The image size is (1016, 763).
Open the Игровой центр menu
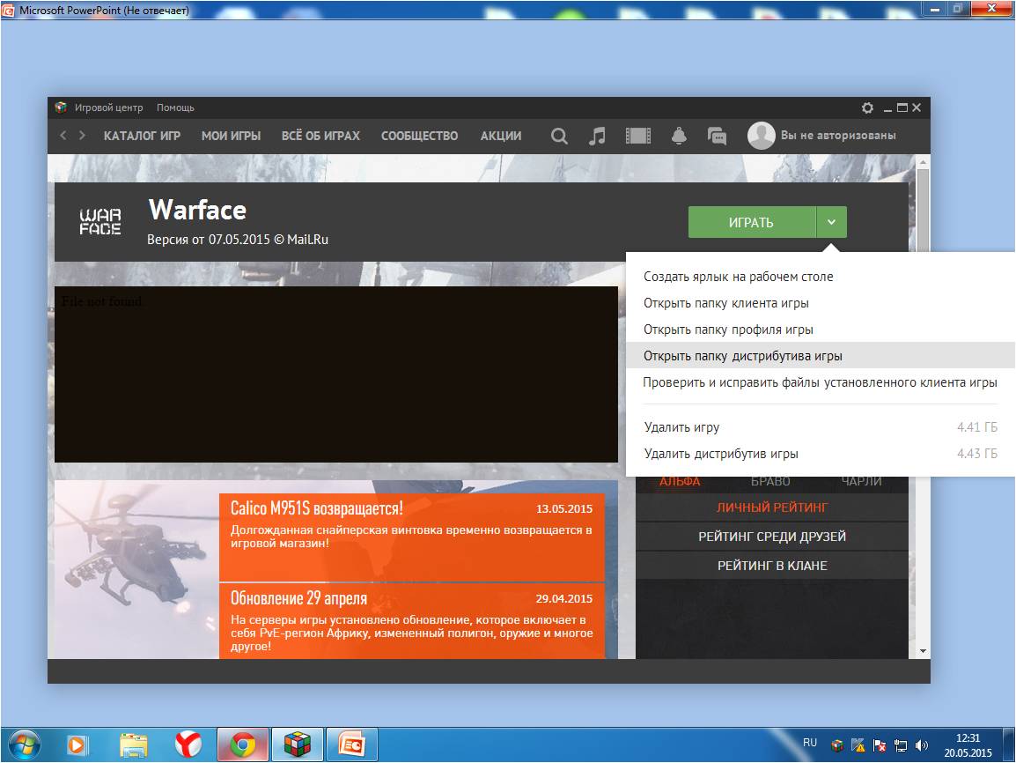(x=108, y=107)
